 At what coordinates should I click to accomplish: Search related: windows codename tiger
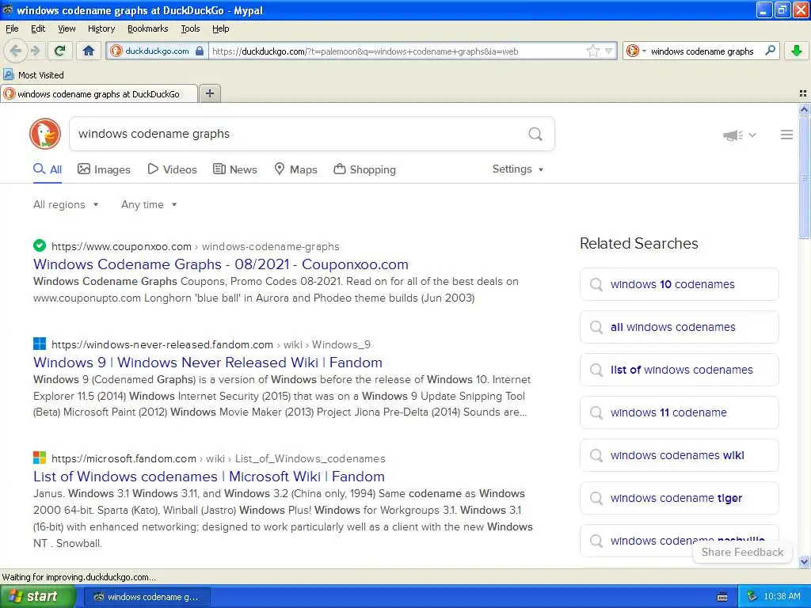[x=679, y=498]
